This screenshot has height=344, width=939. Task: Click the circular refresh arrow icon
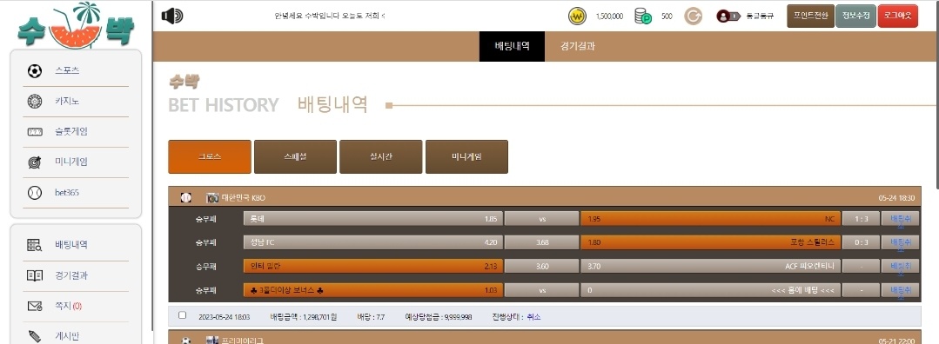(693, 17)
